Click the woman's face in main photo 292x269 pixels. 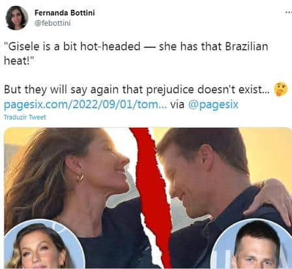109,167
